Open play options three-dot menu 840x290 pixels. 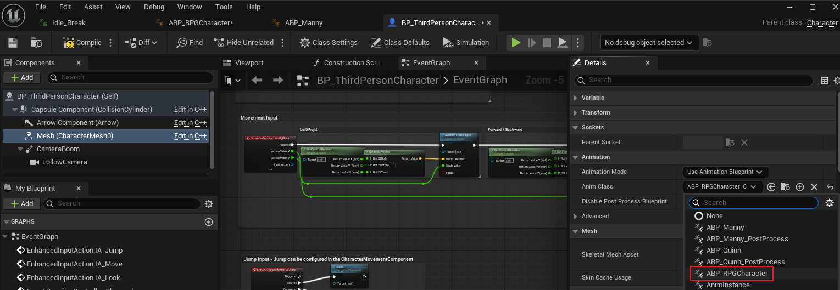[x=577, y=43]
